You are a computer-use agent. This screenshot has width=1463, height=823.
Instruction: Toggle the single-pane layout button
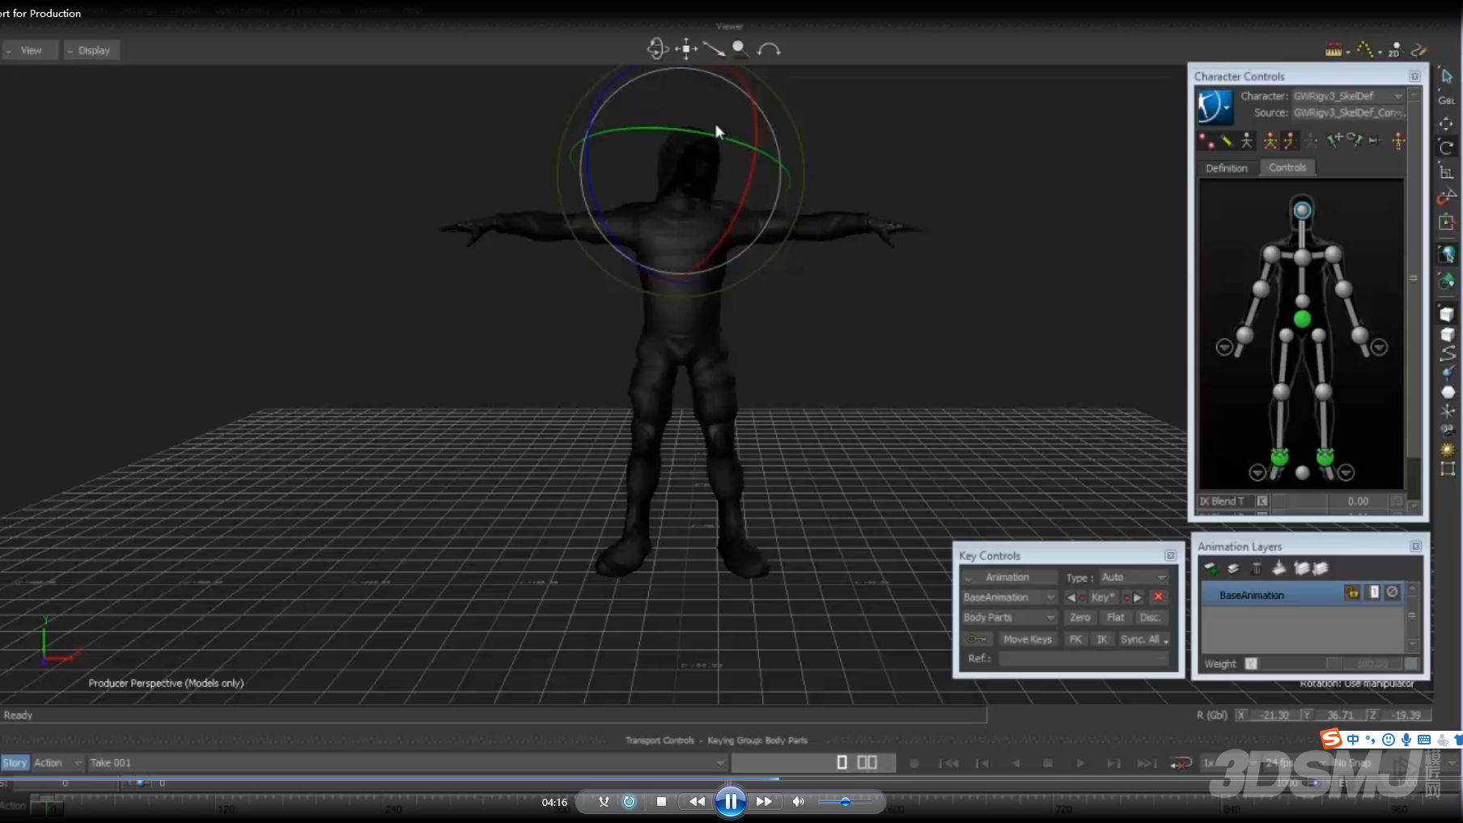(842, 762)
